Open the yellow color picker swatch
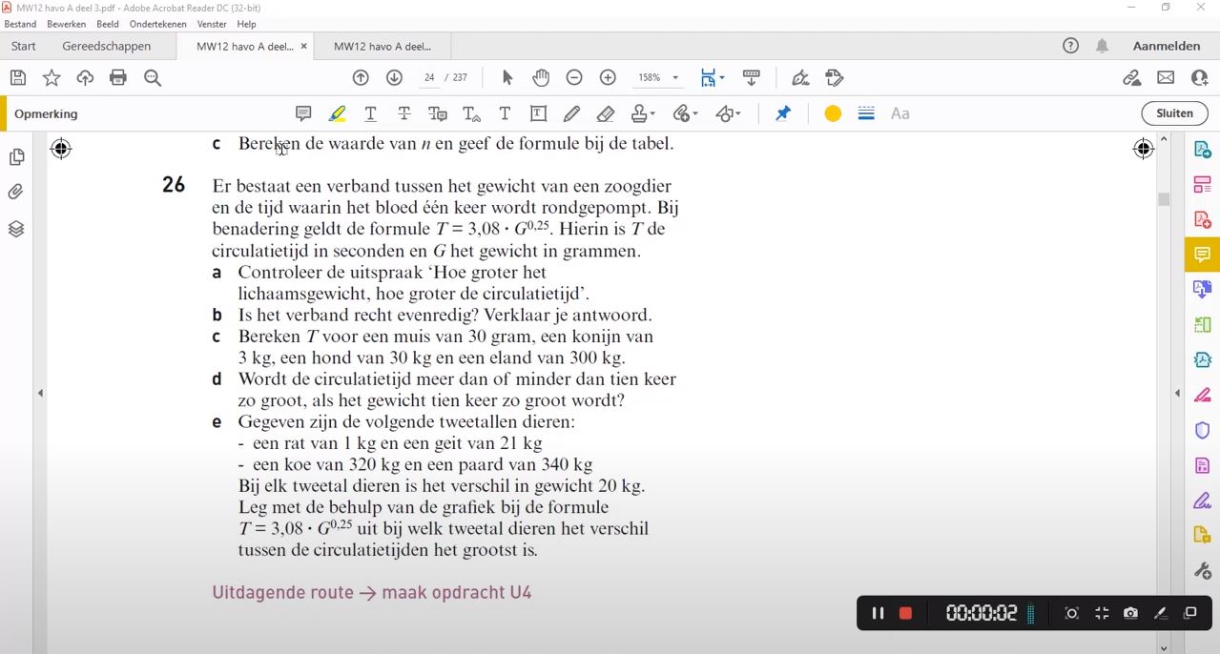This screenshot has height=654, width=1220. (833, 113)
